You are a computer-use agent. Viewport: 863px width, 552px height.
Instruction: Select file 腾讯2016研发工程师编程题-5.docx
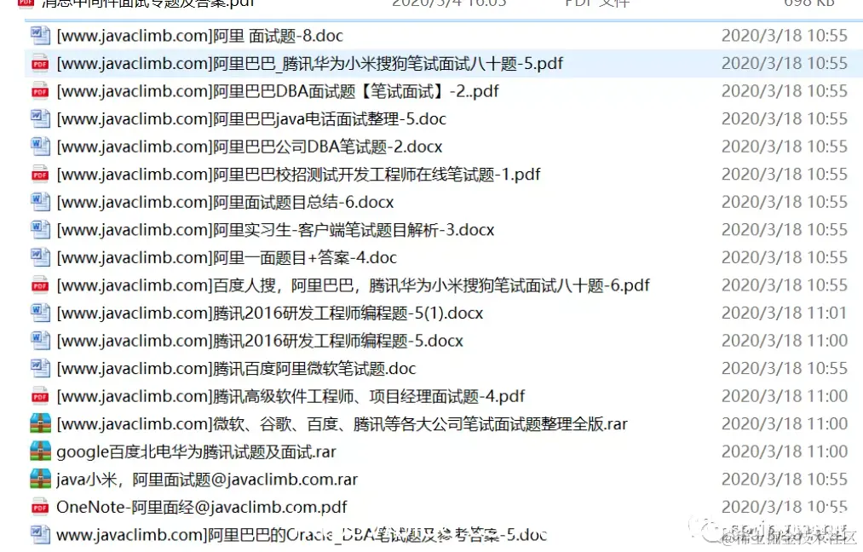point(260,341)
